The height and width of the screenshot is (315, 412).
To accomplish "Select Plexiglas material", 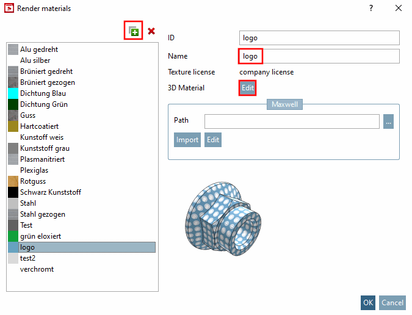I will (82, 170).
